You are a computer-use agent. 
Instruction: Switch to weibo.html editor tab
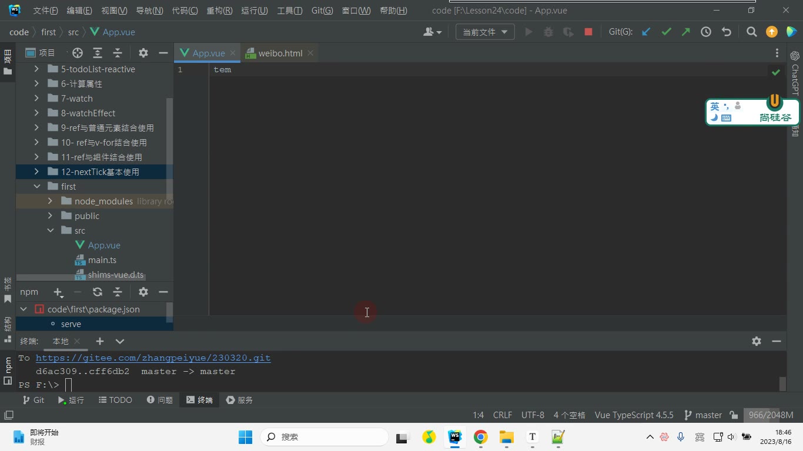[280, 53]
